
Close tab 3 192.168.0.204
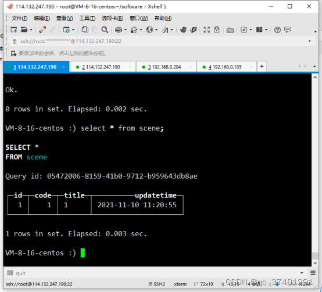point(191,67)
